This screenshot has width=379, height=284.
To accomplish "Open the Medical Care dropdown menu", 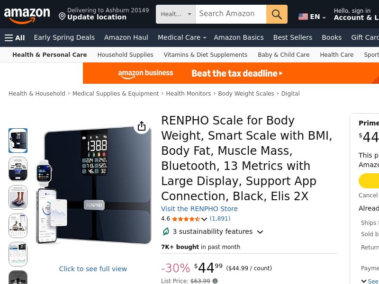I will (x=181, y=37).
